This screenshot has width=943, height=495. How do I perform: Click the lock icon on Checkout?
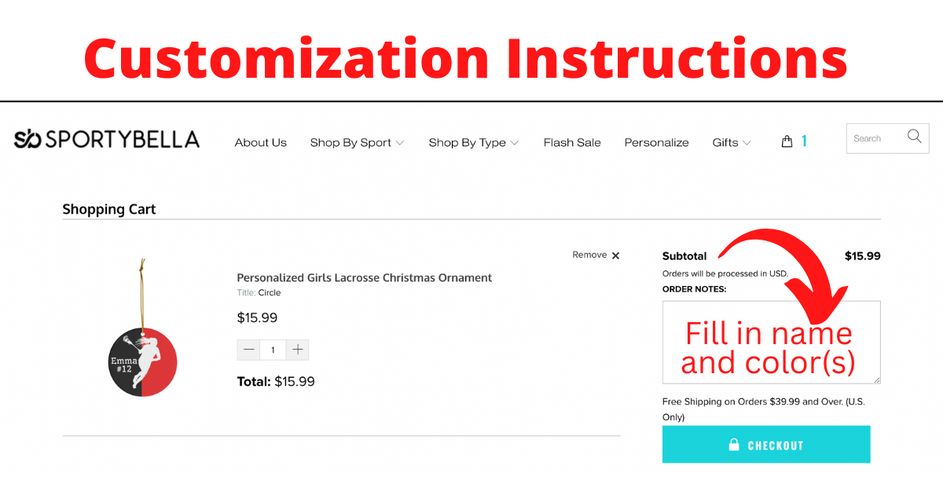[734, 445]
